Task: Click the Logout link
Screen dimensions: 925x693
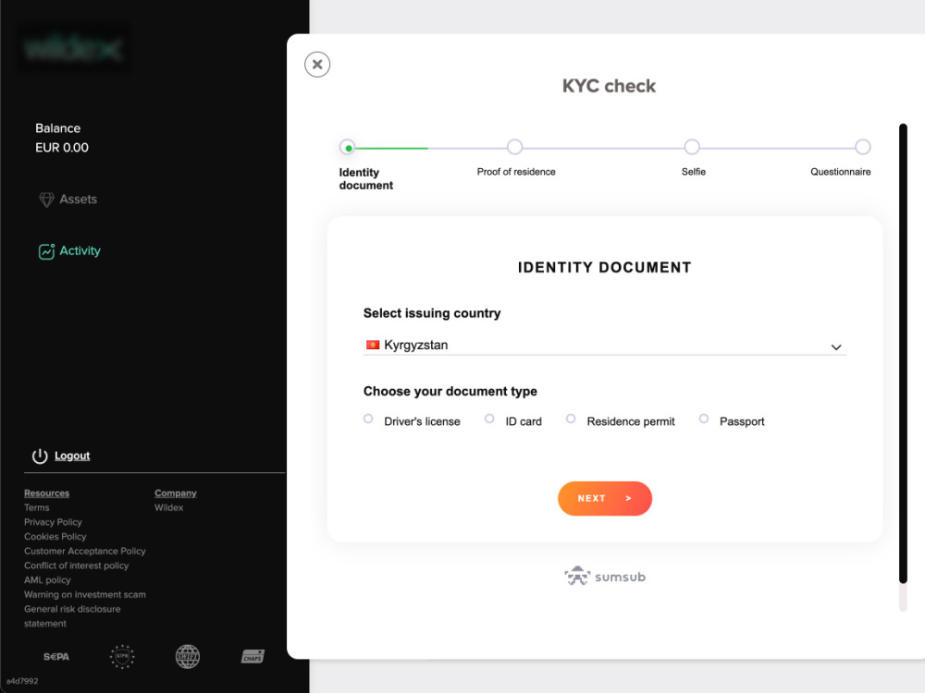Action: [72, 456]
